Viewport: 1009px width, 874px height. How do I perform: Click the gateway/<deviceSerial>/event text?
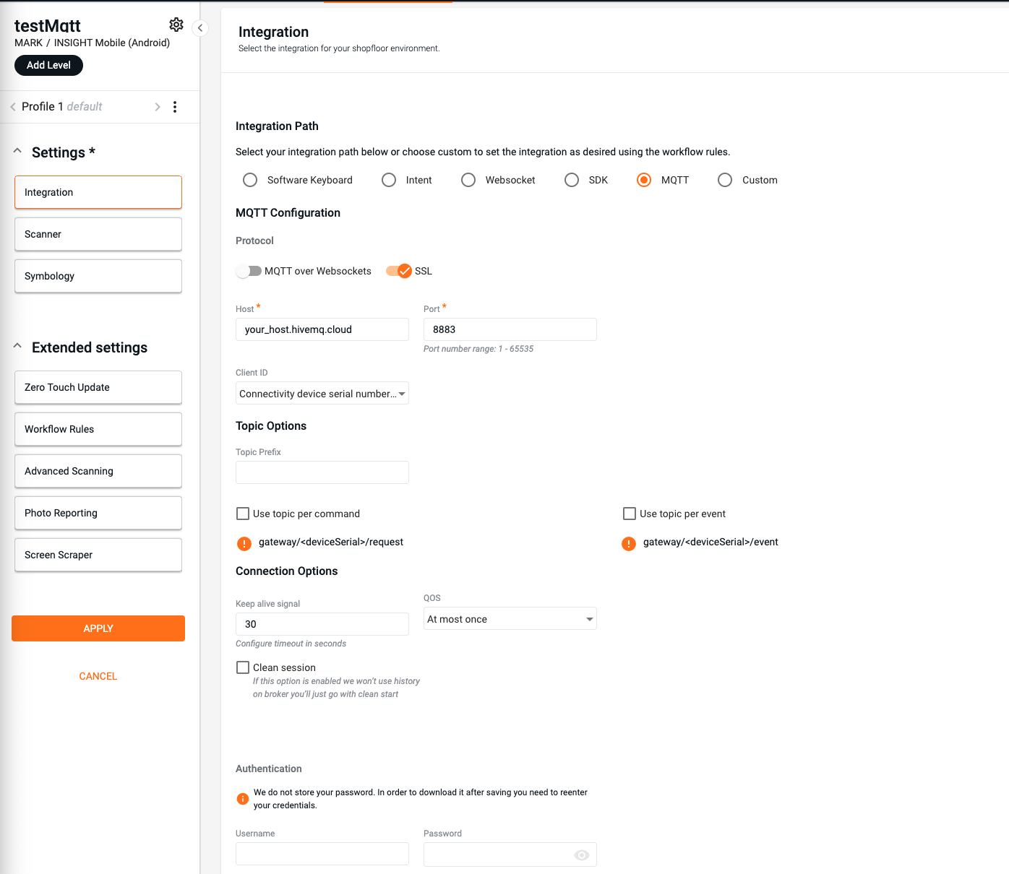tap(710, 542)
